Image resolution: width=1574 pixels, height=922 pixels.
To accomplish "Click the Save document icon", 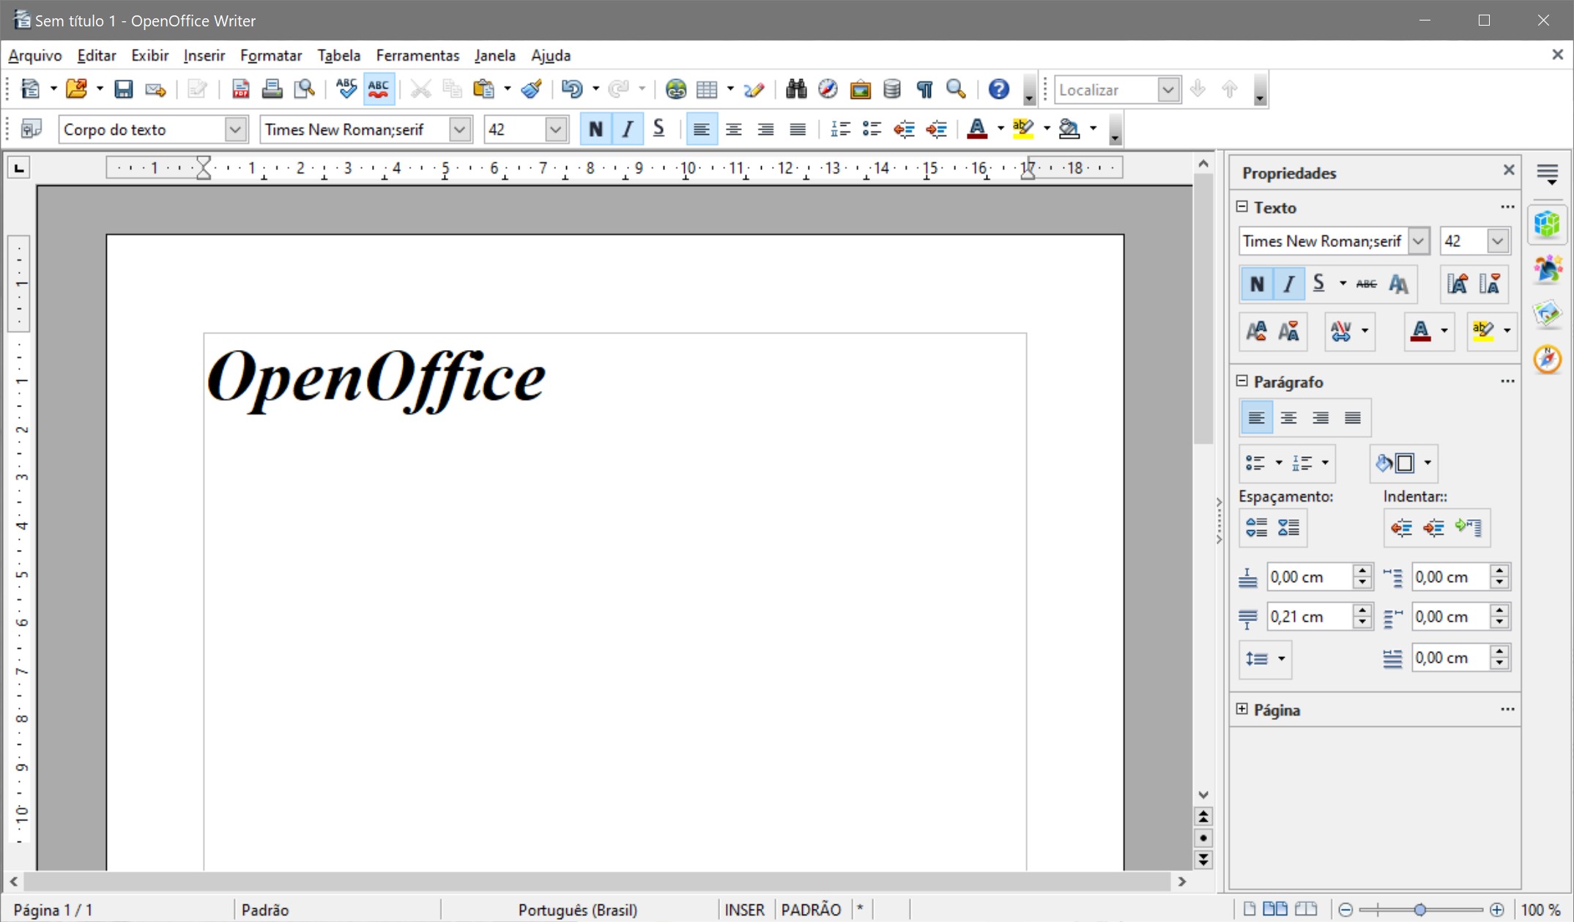I will click(123, 89).
